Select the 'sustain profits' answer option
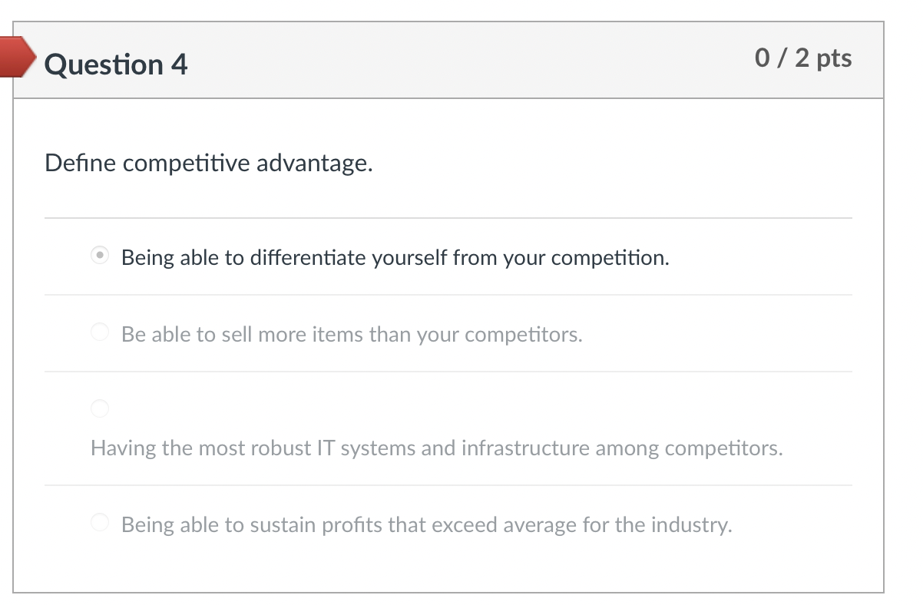This screenshot has height=605, width=923. 99,523
